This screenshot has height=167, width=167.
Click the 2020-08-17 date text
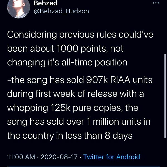click(59, 157)
